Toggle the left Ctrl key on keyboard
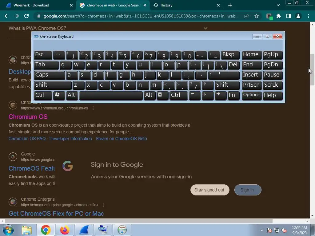The image size is (315, 236). (x=43, y=96)
